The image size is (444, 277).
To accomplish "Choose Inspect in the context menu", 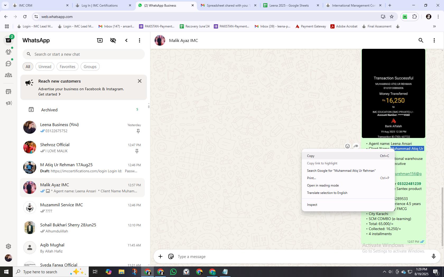I will click(x=348, y=205).
